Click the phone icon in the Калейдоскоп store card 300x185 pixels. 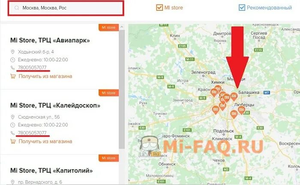pos(12,133)
